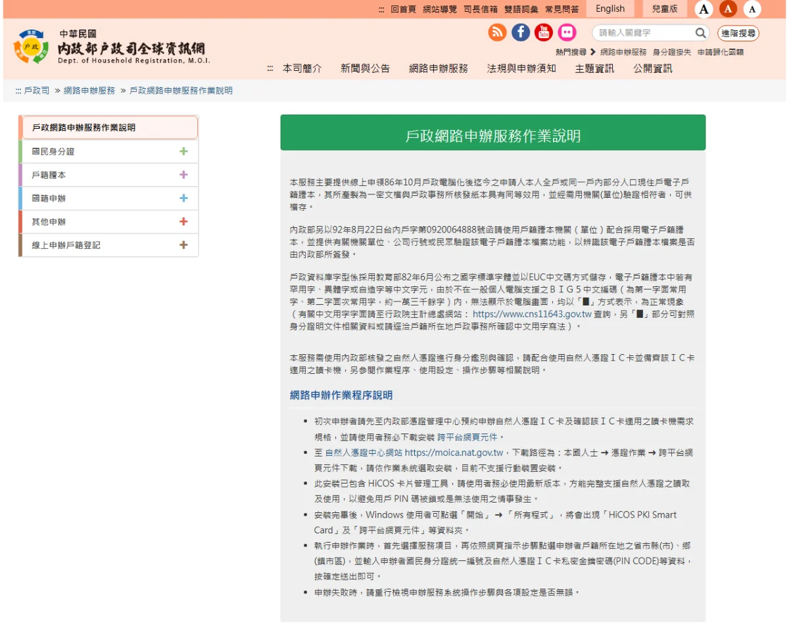Open the 新聞與公告 menu
This screenshot has width=789, height=628.
coord(365,68)
